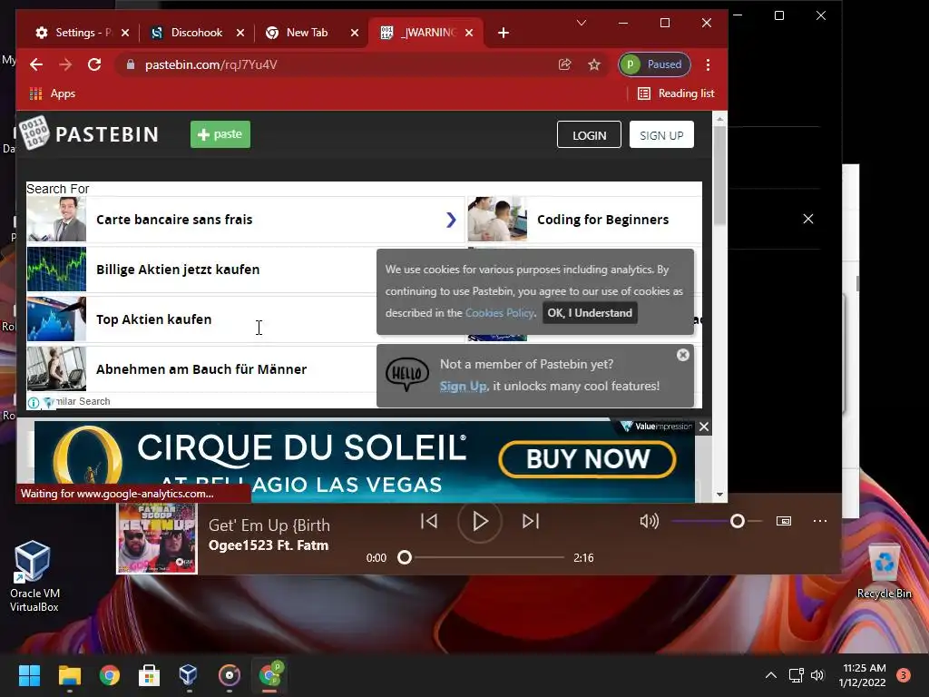Viewport: 929px width, 697px height.
Task: Switch media player to mini view
Action: coord(784,521)
